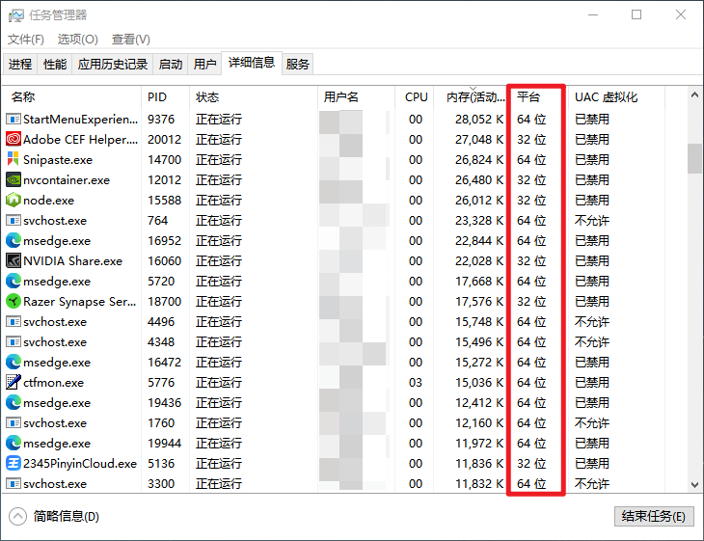Click the 结束任务(E) button

click(x=654, y=516)
